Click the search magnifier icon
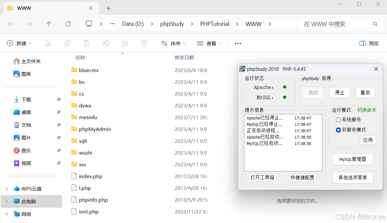The height and width of the screenshot is (223, 387). tap(375, 24)
